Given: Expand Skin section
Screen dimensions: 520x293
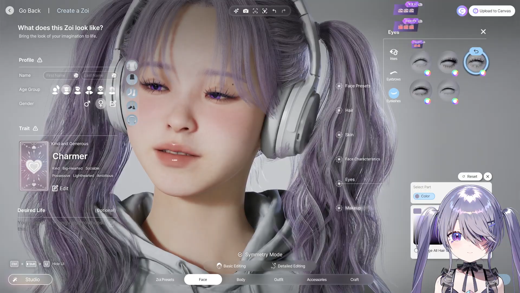Looking at the screenshot, I should click(x=345, y=135).
